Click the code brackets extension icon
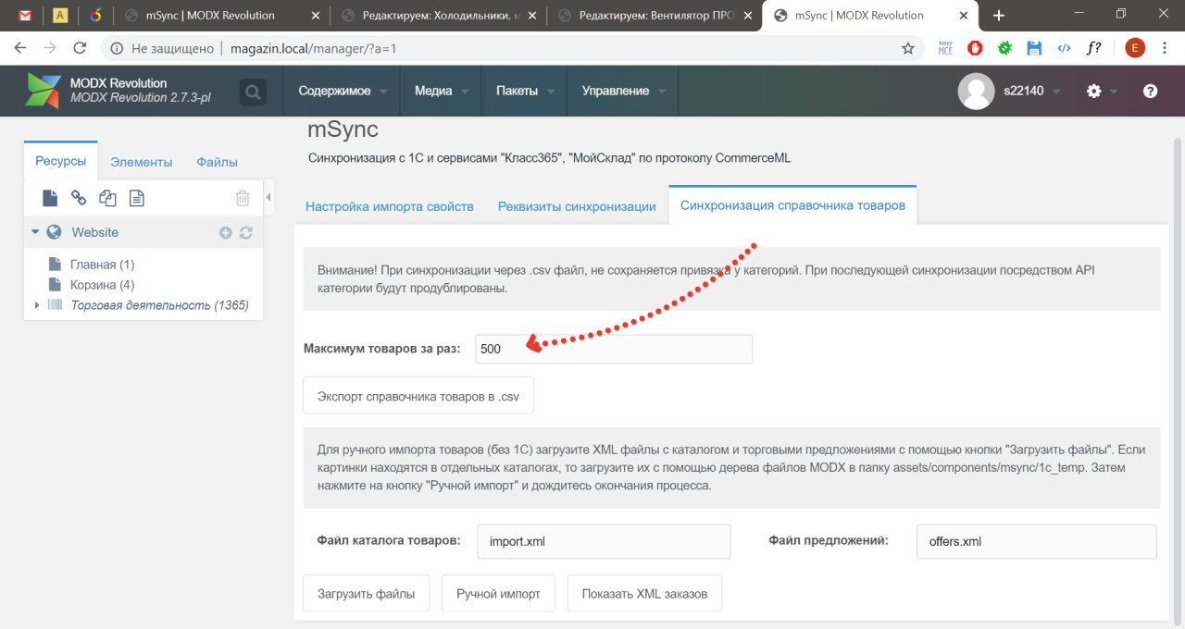The image size is (1185, 629). pyautogui.click(x=1064, y=48)
